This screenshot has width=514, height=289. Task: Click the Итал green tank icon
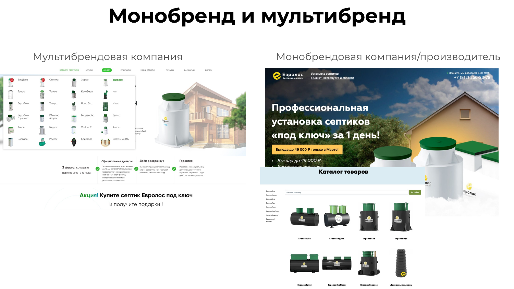[106, 106]
